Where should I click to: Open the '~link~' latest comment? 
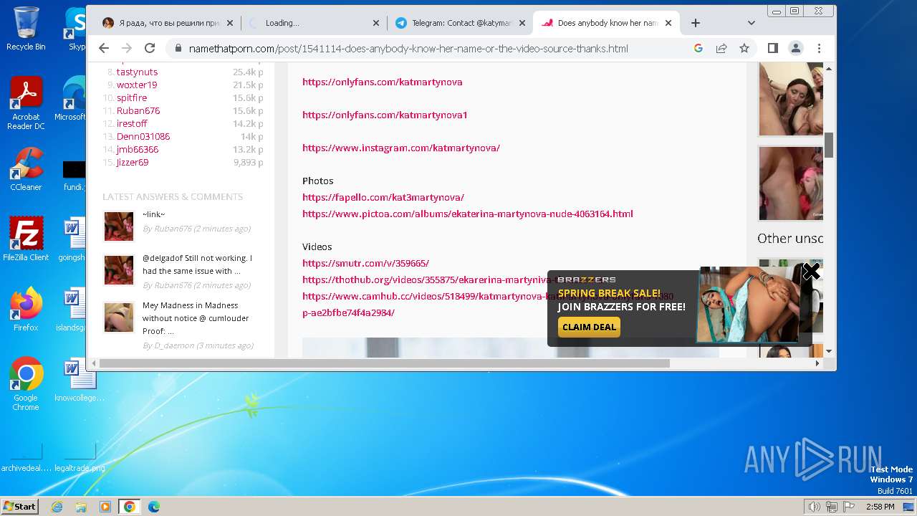[153, 214]
